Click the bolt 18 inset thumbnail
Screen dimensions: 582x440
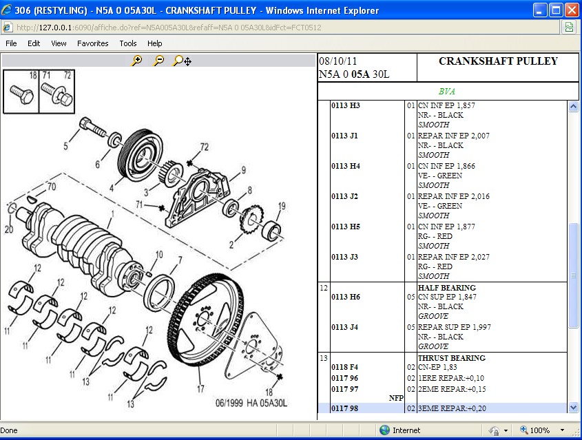(x=21, y=92)
